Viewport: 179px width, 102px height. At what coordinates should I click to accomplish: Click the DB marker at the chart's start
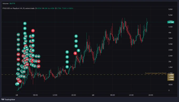click(x=18, y=84)
